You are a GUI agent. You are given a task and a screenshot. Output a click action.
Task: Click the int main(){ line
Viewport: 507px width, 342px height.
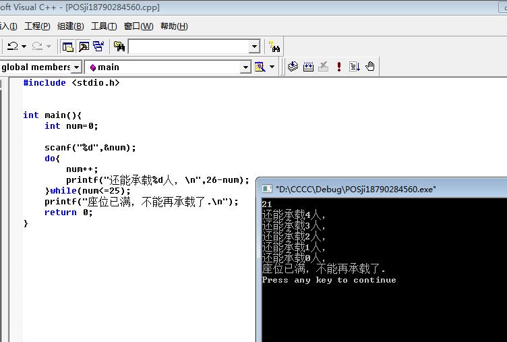click(53, 115)
